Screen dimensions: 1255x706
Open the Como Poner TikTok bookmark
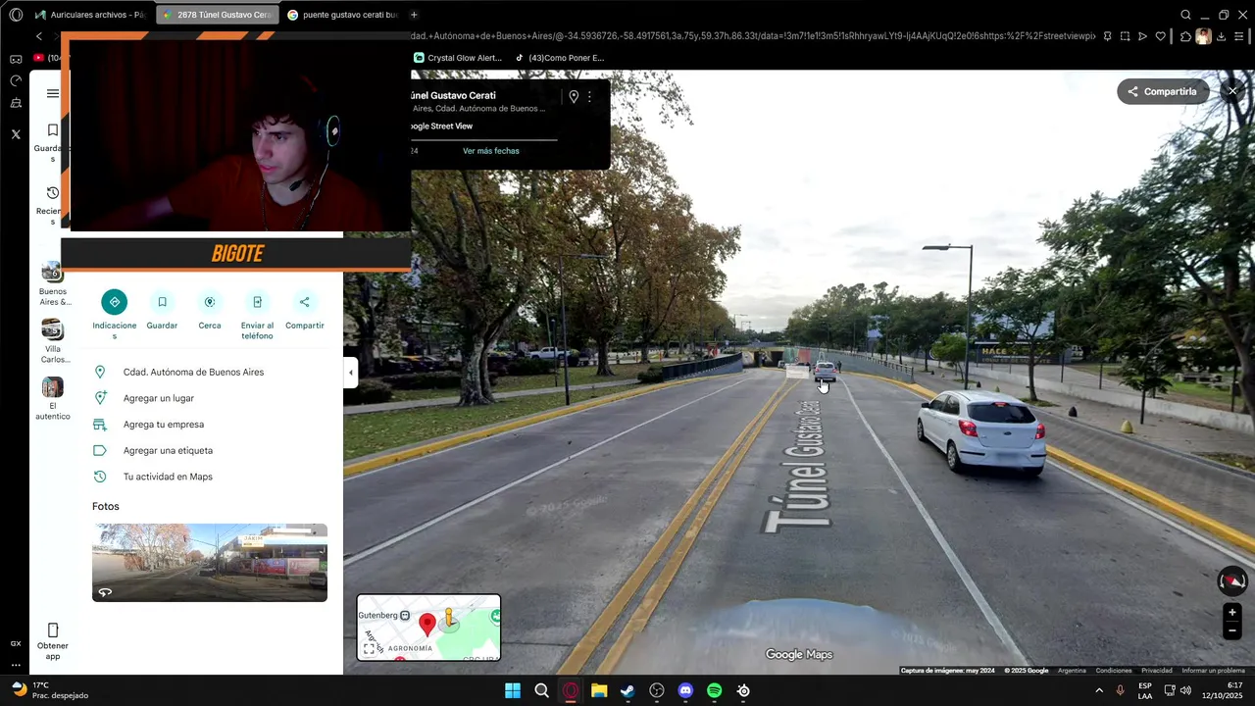[x=559, y=58]
